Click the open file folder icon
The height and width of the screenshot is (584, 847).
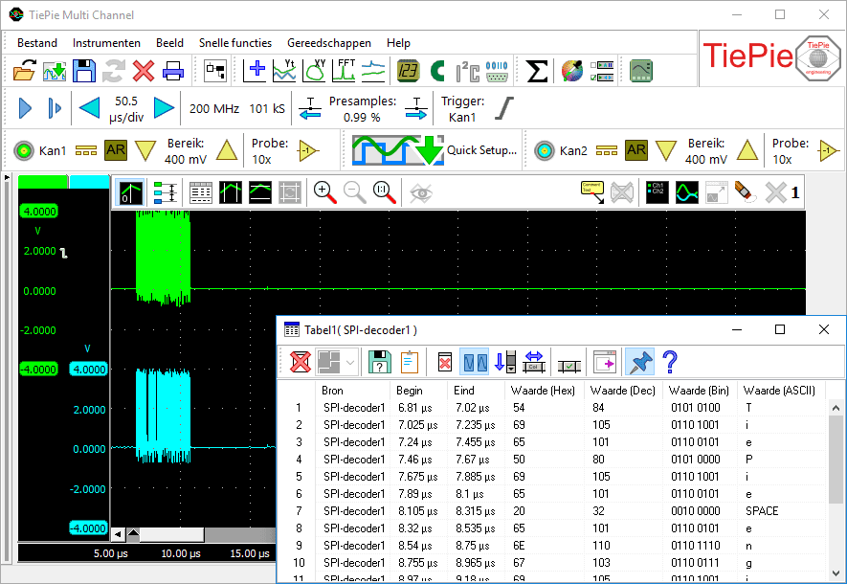[x=24, y=71]
